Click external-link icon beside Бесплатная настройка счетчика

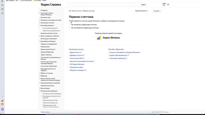94,61
